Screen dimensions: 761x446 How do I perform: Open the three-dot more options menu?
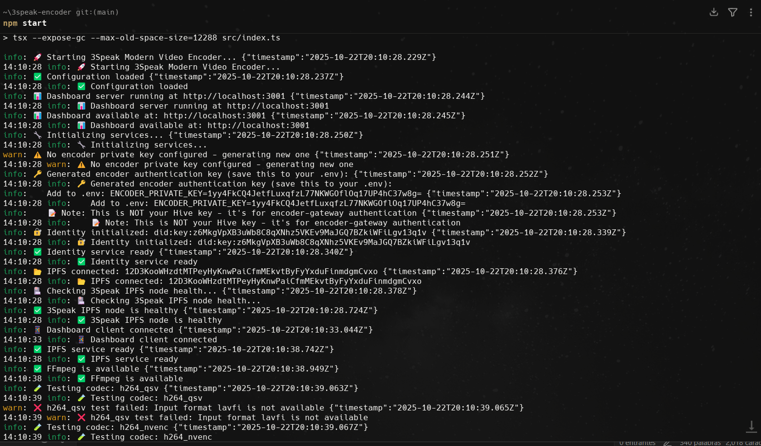coord(751,12)
